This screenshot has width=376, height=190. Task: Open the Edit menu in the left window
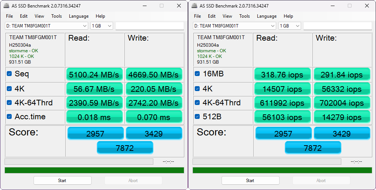[x=23, y=16]
